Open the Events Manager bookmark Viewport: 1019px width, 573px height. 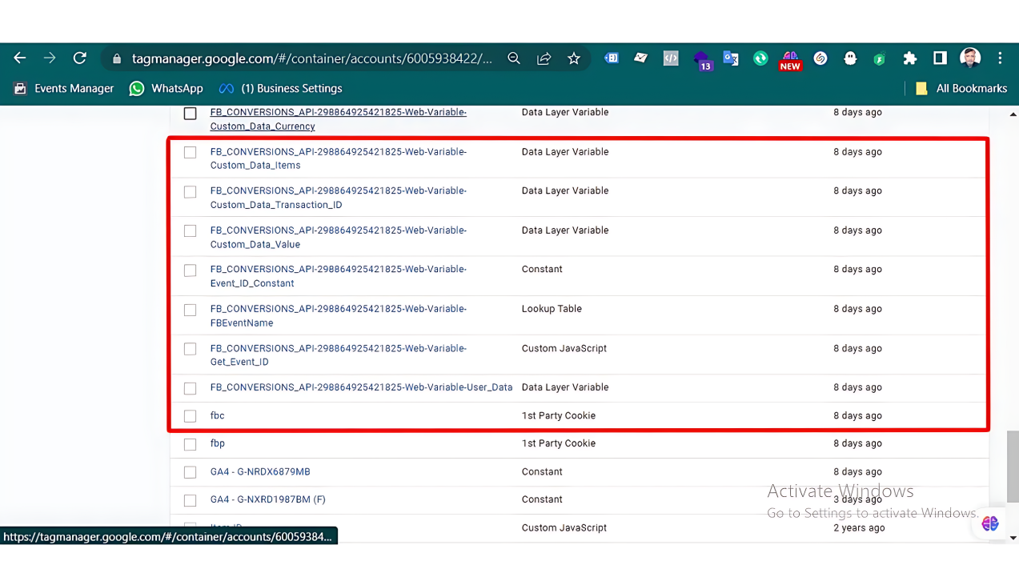point(64,88)
